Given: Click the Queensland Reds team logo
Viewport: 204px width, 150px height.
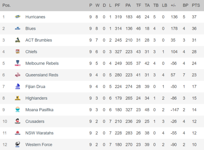Looking at the screenshot, I should point(18,75).
